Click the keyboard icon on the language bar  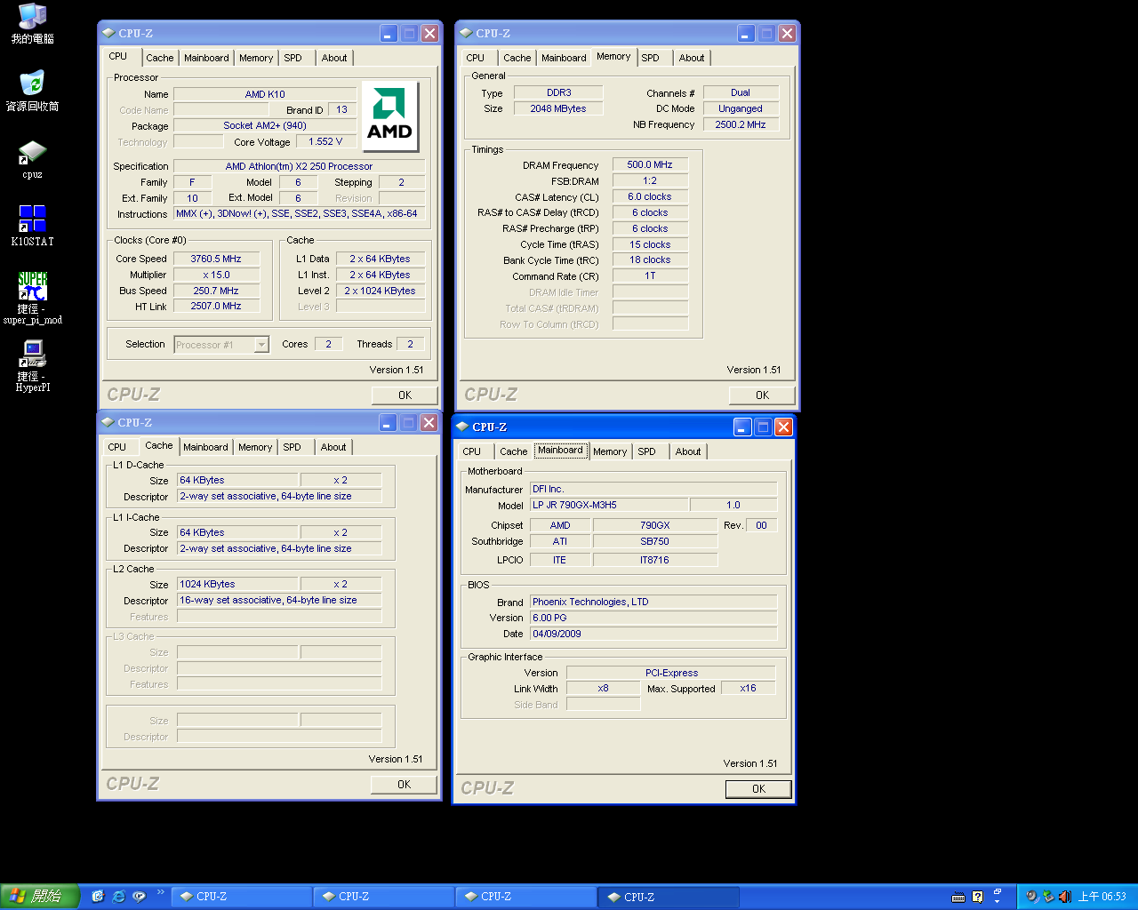tap(958, 897)
